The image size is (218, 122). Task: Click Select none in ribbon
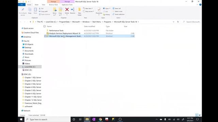[118, 11]
